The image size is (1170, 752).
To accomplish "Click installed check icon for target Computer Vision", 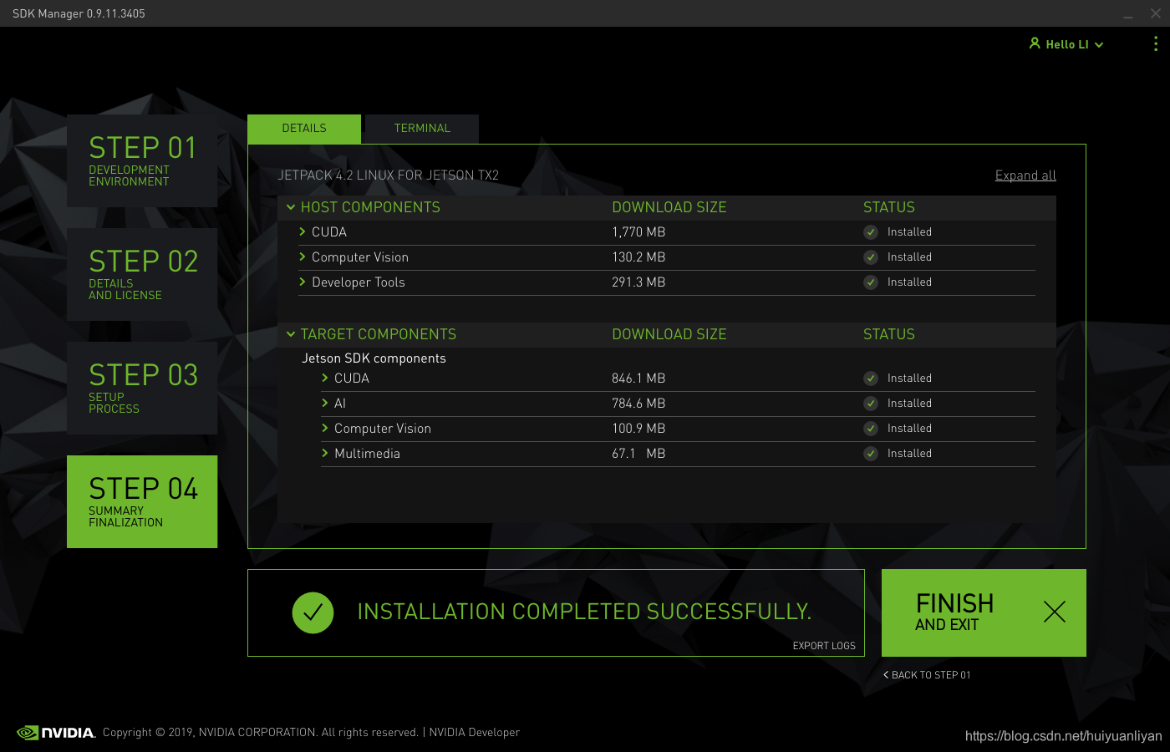I will 871,429.
